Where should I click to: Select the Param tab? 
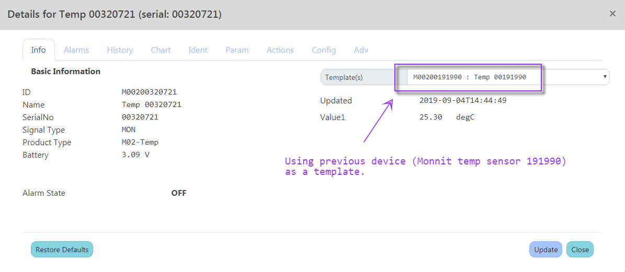click(x=237, y=50)
